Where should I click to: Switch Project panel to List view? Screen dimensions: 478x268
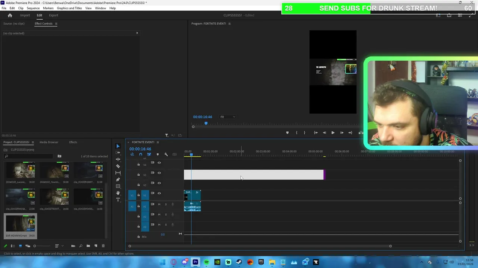[x=13, y=246]
